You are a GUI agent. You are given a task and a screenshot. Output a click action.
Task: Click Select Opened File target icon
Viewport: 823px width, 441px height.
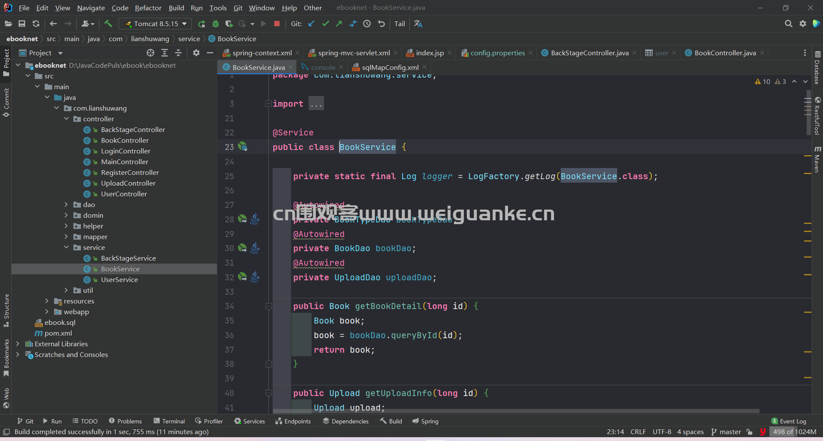tap(150, 53)
